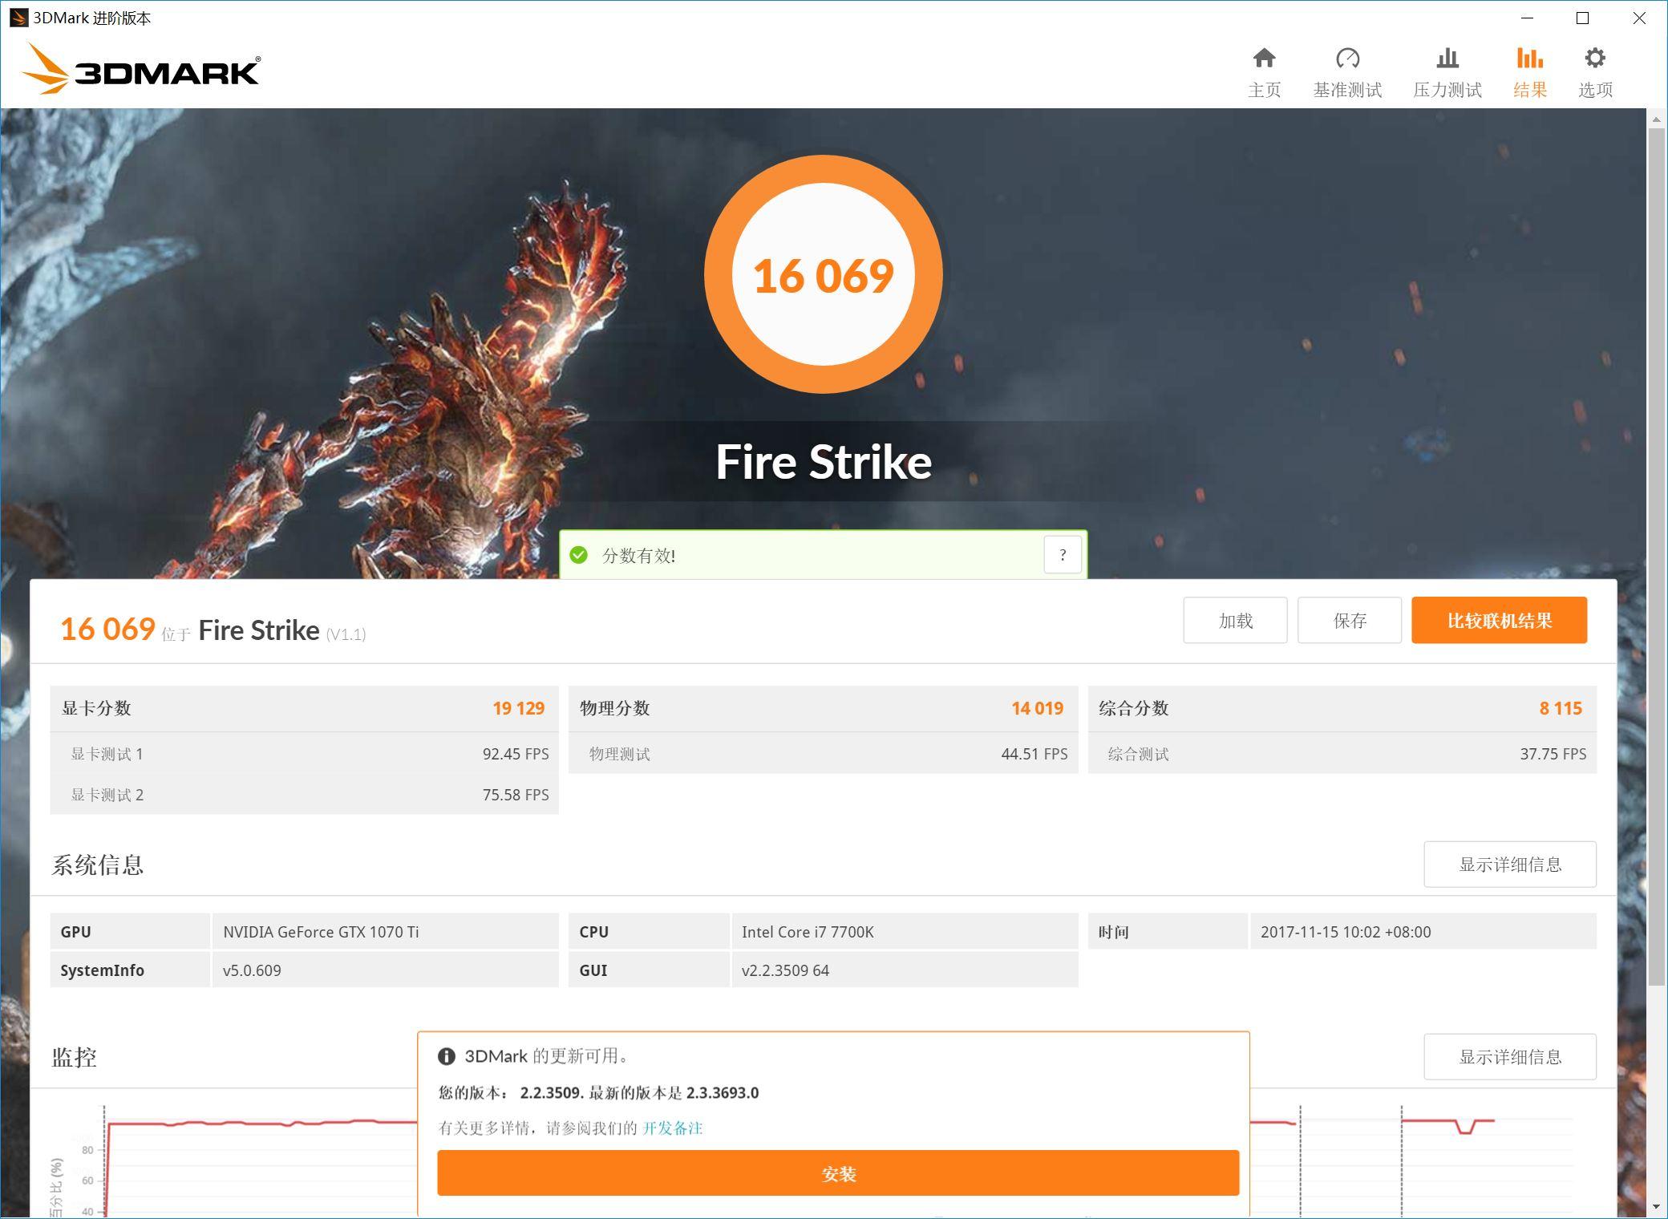Click the scrollbar up arrow
The width and height of the screenshot is (1668, 1219).
click(x=1657, y=119)
